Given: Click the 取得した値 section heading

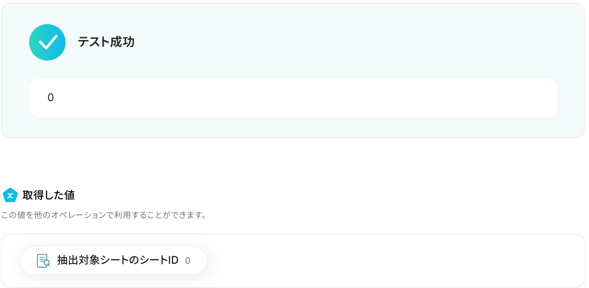Looking at the screenshot, I should coord(49,195).
